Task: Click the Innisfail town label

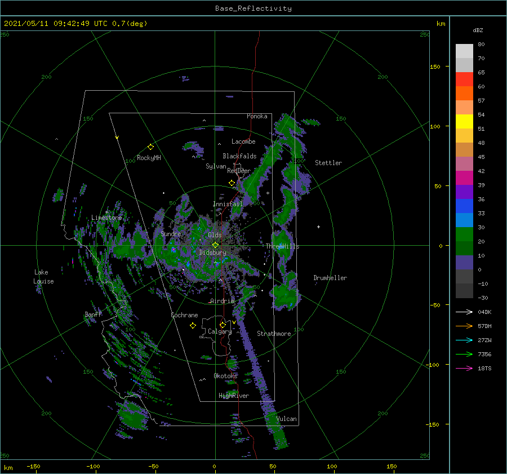Action: click(x=228, y=204)
